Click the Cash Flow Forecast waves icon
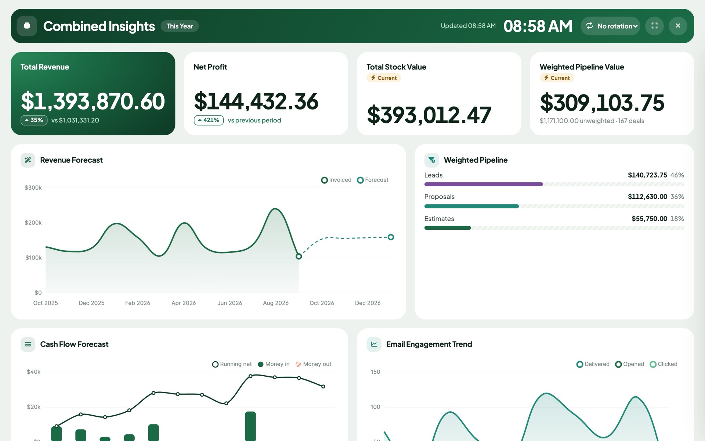This screenshot has width=705, height=441. [28, 344]
